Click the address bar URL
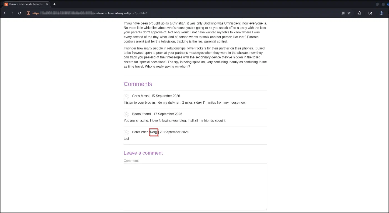 coord(90,13)
